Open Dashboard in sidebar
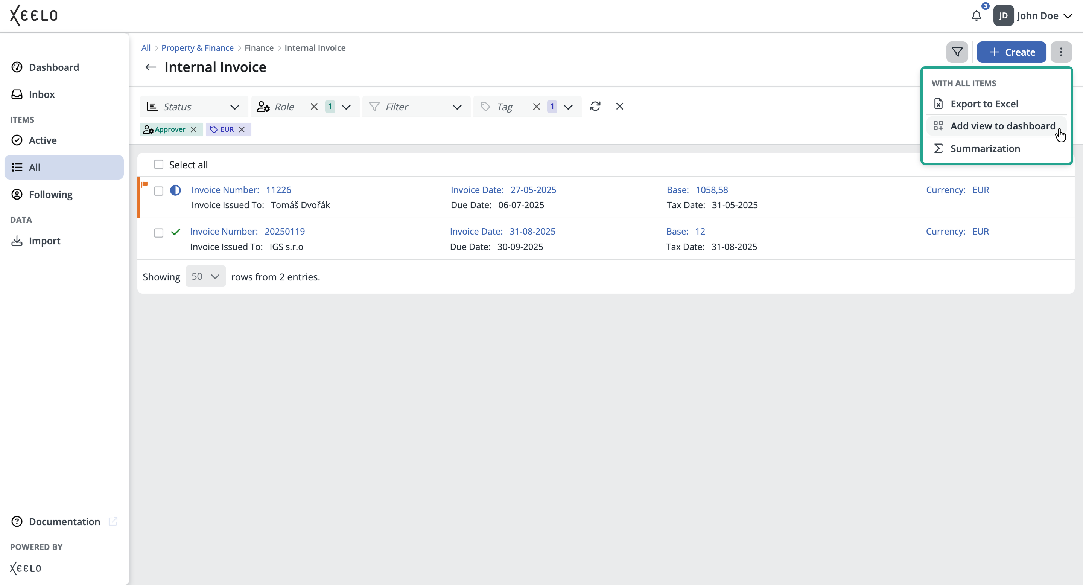The image size is (1083, 585). click(64, 67)
